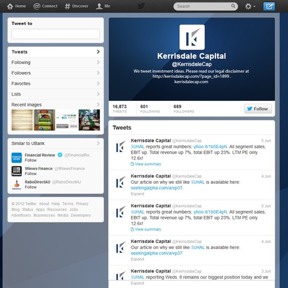The image size is (288, 288).
Task: Open yhoo.it link in first tweet
Action: coord(210,147)
